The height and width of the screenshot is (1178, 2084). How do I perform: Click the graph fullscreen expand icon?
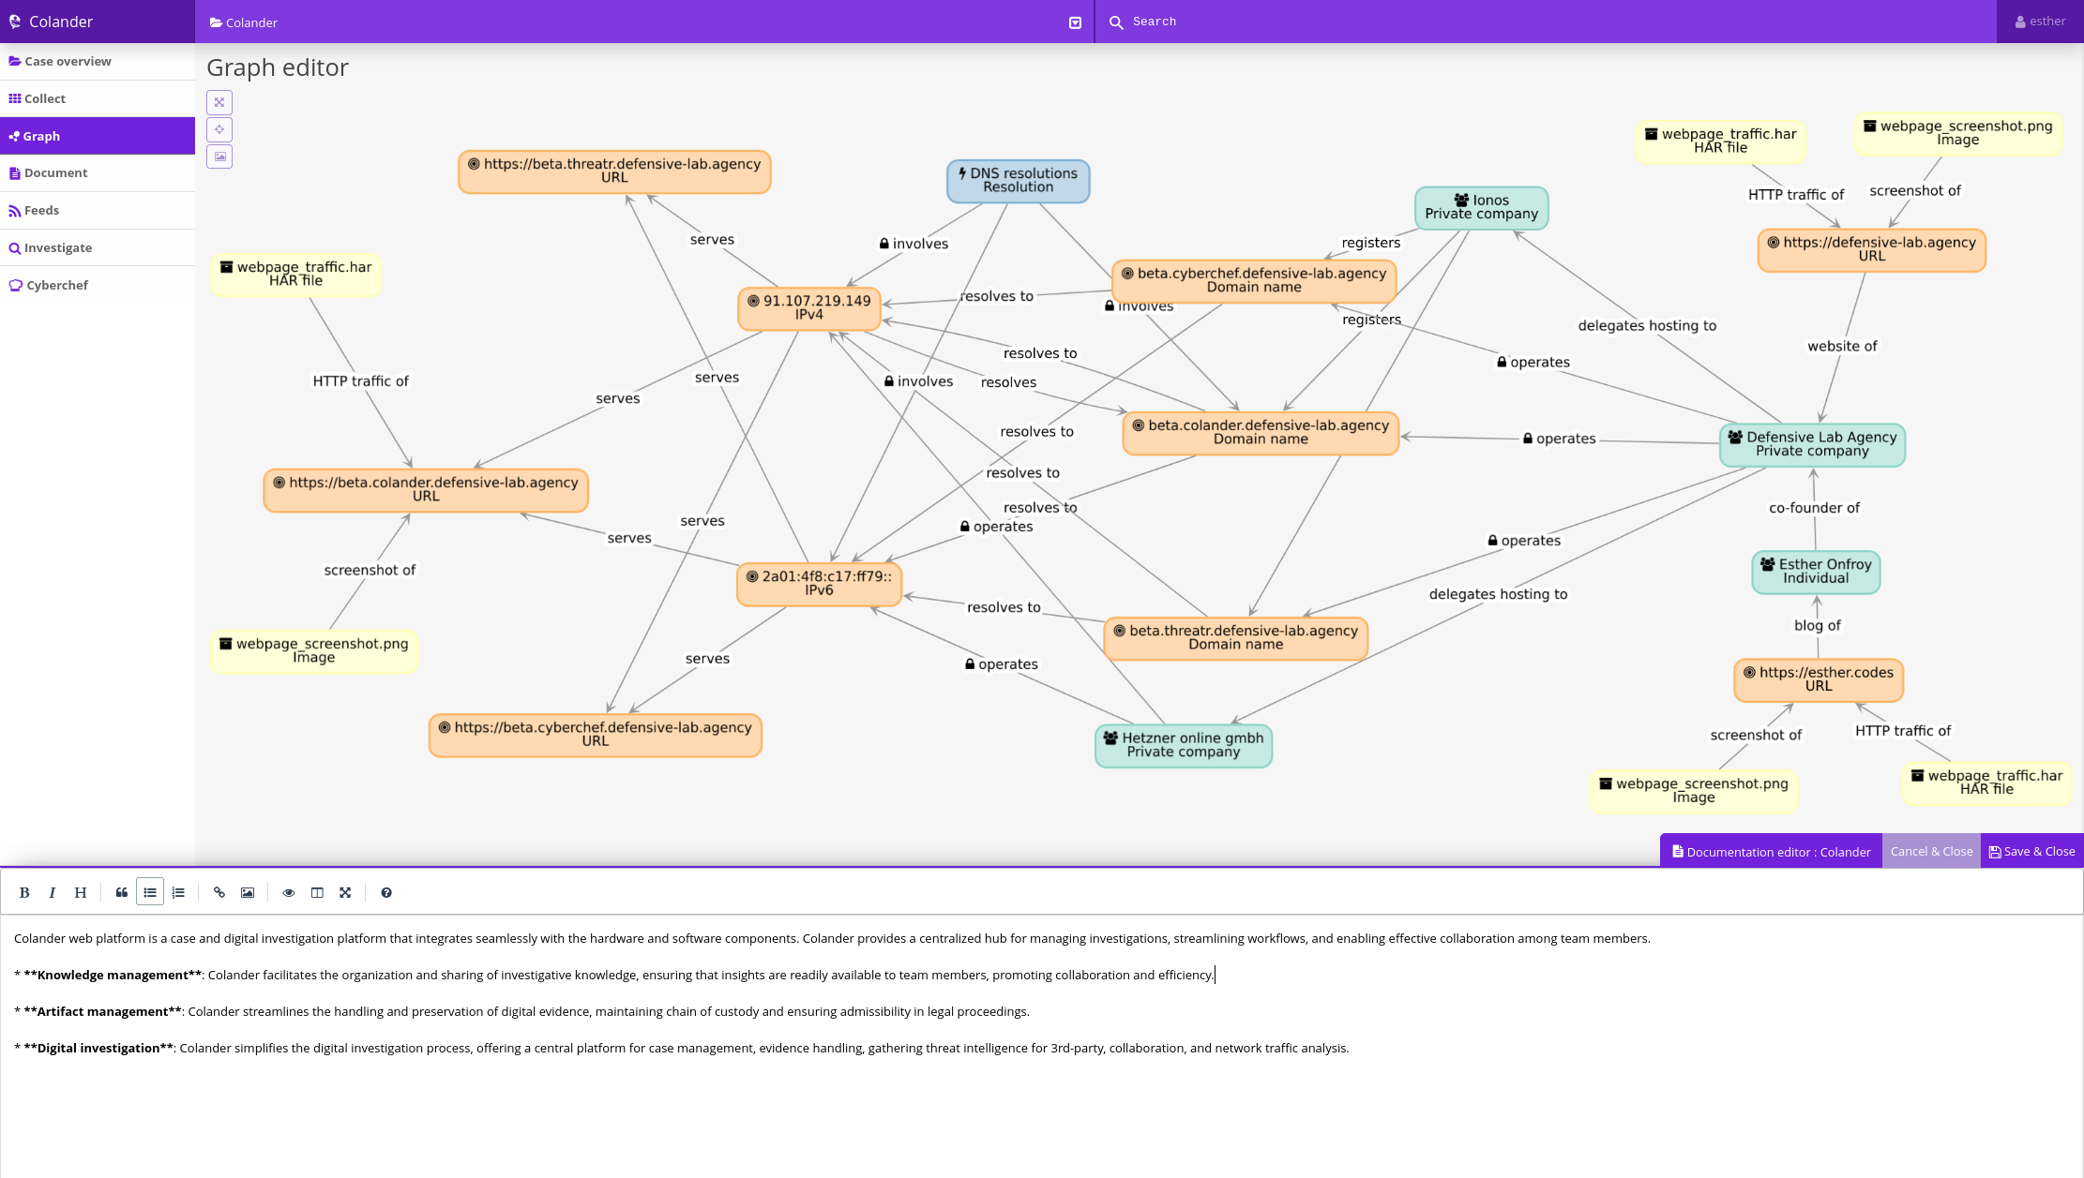219,102
